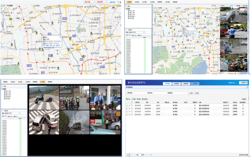The width and height of the screenshot is (251, 157).
Task: Switch to the 群组管理 tab
Action: point(177,83)
